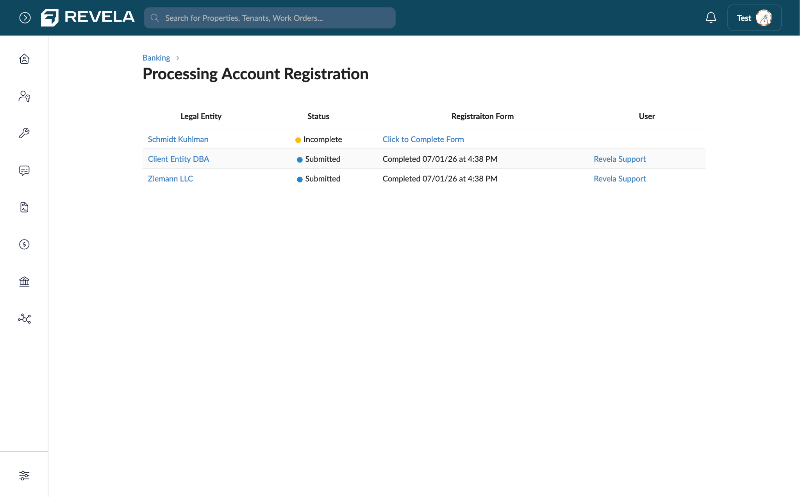Viewport: 800px width, 497px height.
Task: Focus the Properties, Tenants, Work Orders search field
Action: coord(270,18)
